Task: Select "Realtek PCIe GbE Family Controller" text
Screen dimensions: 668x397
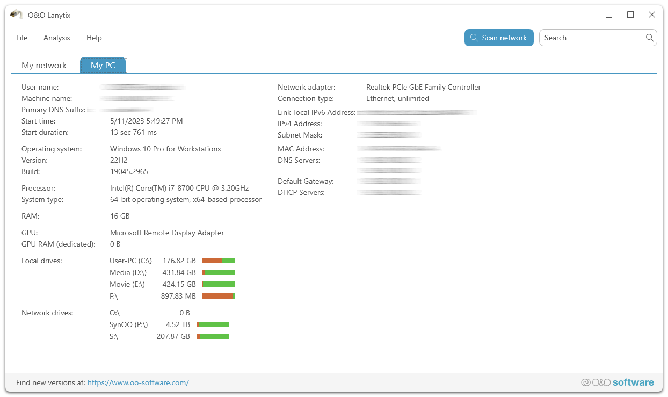Action: pyautogui.click(x=424, y=87)
